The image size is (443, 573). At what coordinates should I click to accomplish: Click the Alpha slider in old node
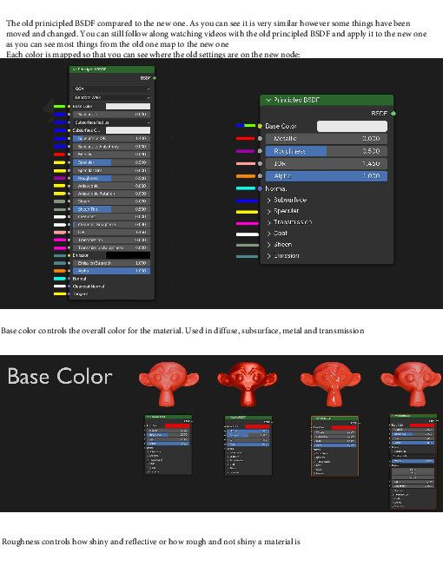[111, 271]
